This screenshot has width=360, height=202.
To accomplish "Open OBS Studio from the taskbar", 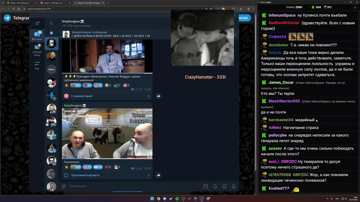I will (x=183, y=199).
